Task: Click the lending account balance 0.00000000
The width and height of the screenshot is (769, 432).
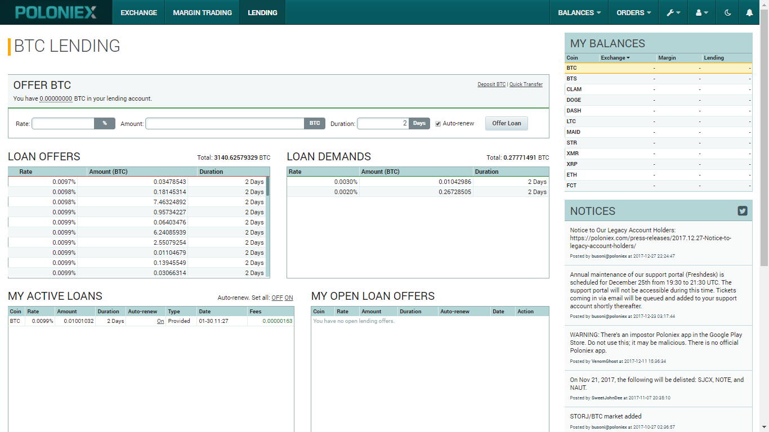Action: pos(56,98)
